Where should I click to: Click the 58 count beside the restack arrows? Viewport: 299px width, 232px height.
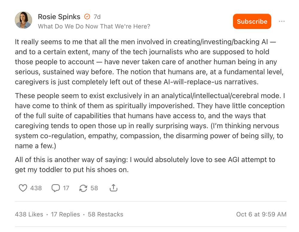click(x=94, y=188)
